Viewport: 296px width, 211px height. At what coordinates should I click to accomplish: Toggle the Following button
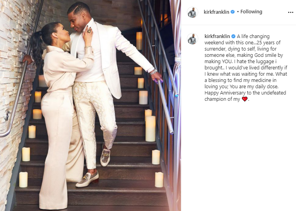tap(251, 12)
